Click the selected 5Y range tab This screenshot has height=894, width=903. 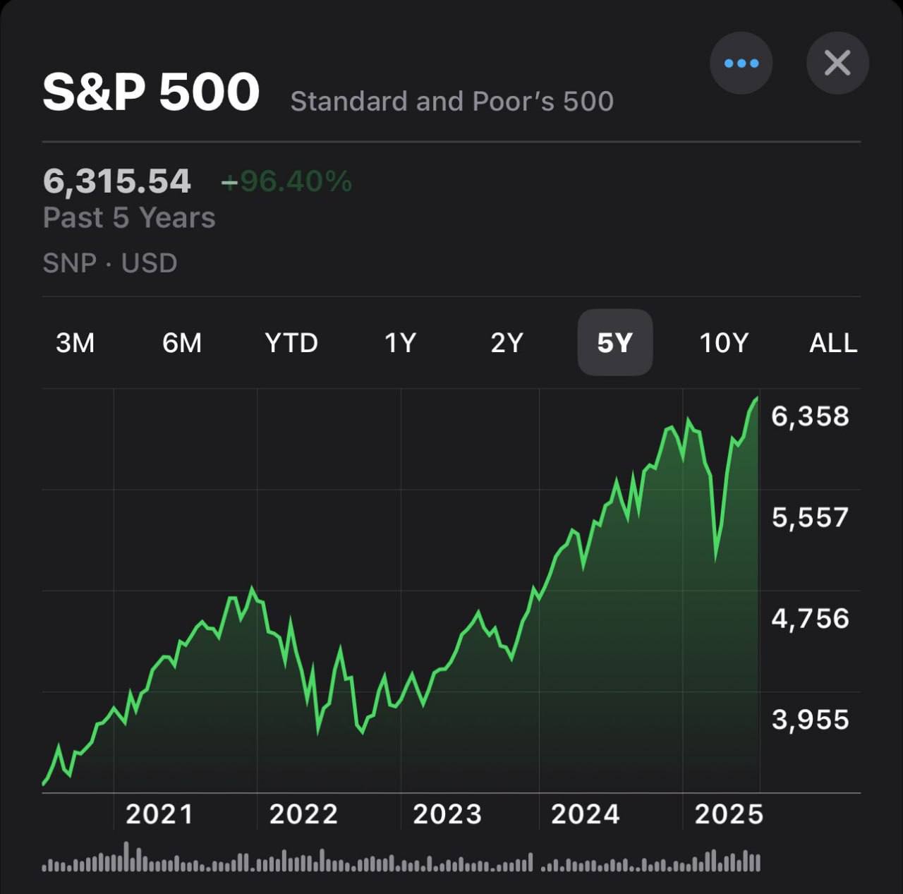[x=614, y=343]
